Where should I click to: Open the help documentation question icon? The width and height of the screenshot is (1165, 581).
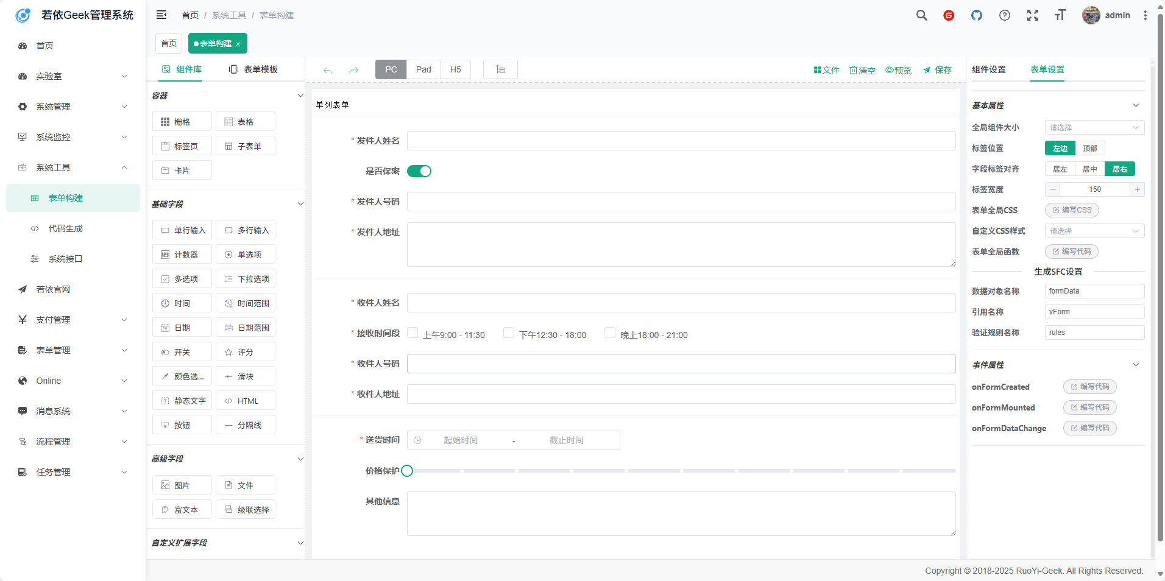coord(1005,15)
